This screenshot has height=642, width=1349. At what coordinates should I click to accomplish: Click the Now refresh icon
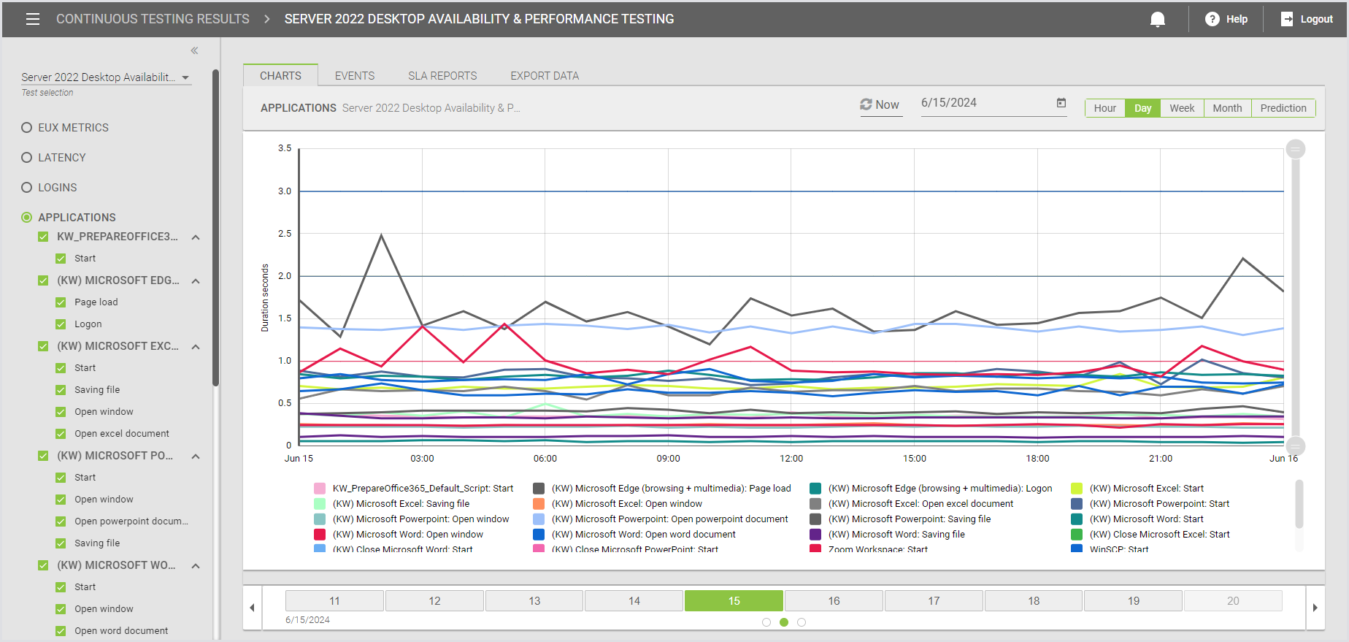[x=866, y=104]
